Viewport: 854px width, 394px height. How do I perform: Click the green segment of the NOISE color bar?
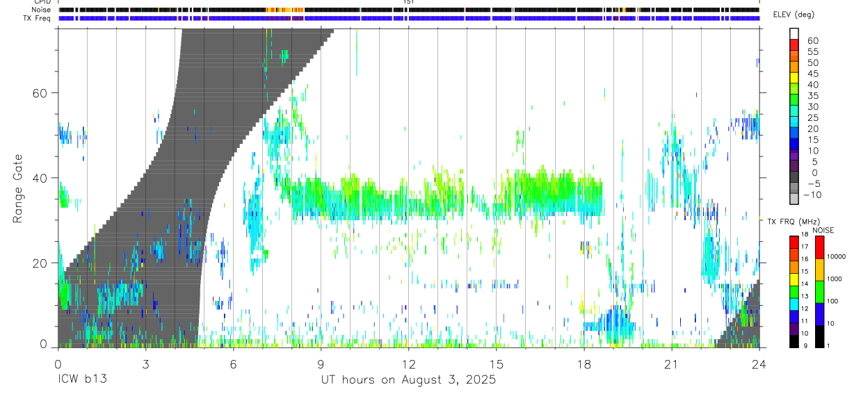pyautogui.click(x=819, y=292)
